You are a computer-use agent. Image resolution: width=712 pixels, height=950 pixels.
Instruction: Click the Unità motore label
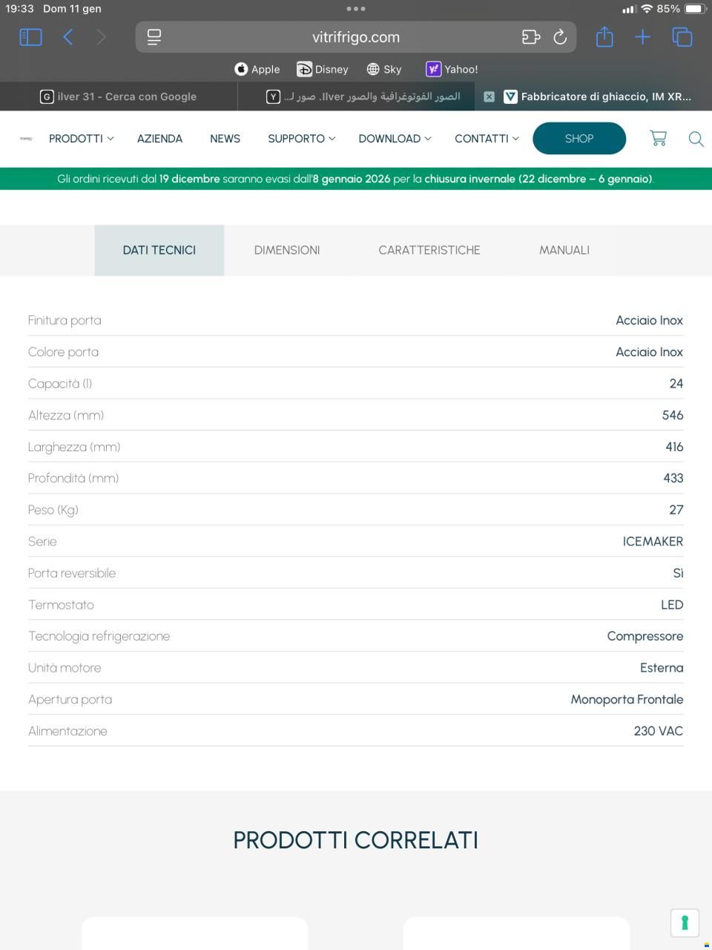coord(65,668)
